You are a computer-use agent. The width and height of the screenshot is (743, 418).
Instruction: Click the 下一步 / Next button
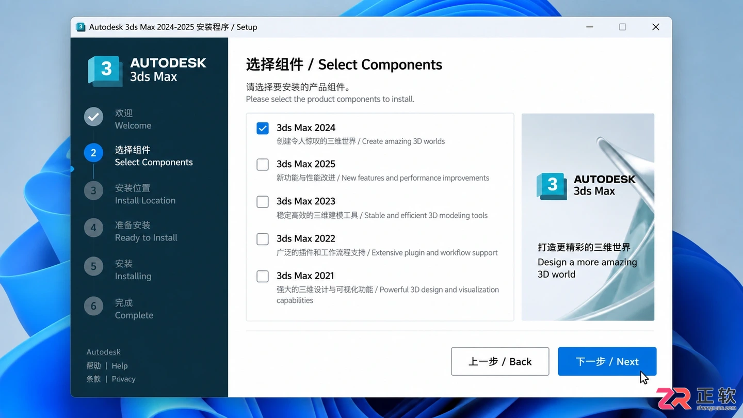tap(607, 361)
